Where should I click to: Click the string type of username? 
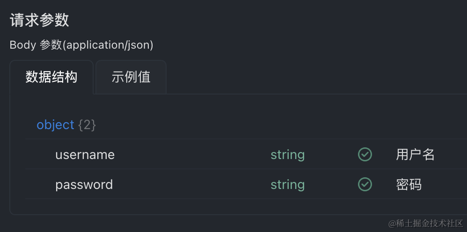pyautogui.click(x=287, y=155)
